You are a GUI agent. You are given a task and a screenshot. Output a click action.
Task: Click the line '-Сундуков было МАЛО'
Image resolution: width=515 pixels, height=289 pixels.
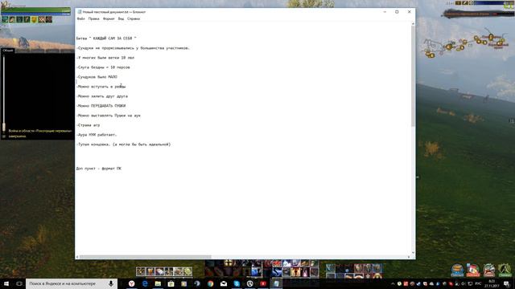[97, 77]
